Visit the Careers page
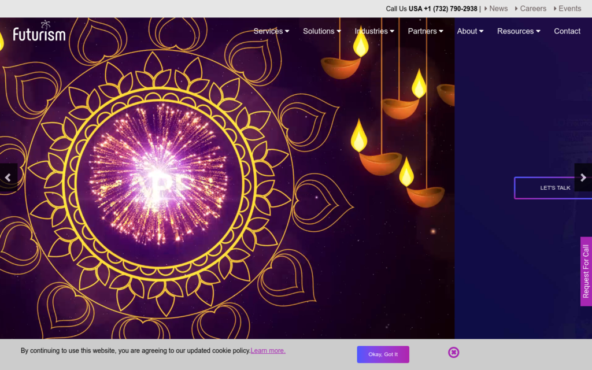 [532, 9]
